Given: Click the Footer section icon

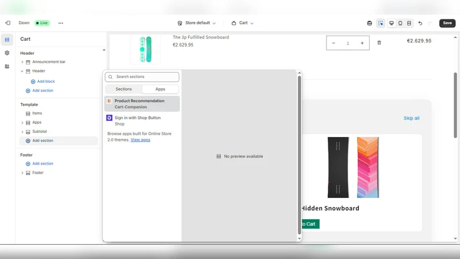Looking at the screenshot, I should 28,173.
